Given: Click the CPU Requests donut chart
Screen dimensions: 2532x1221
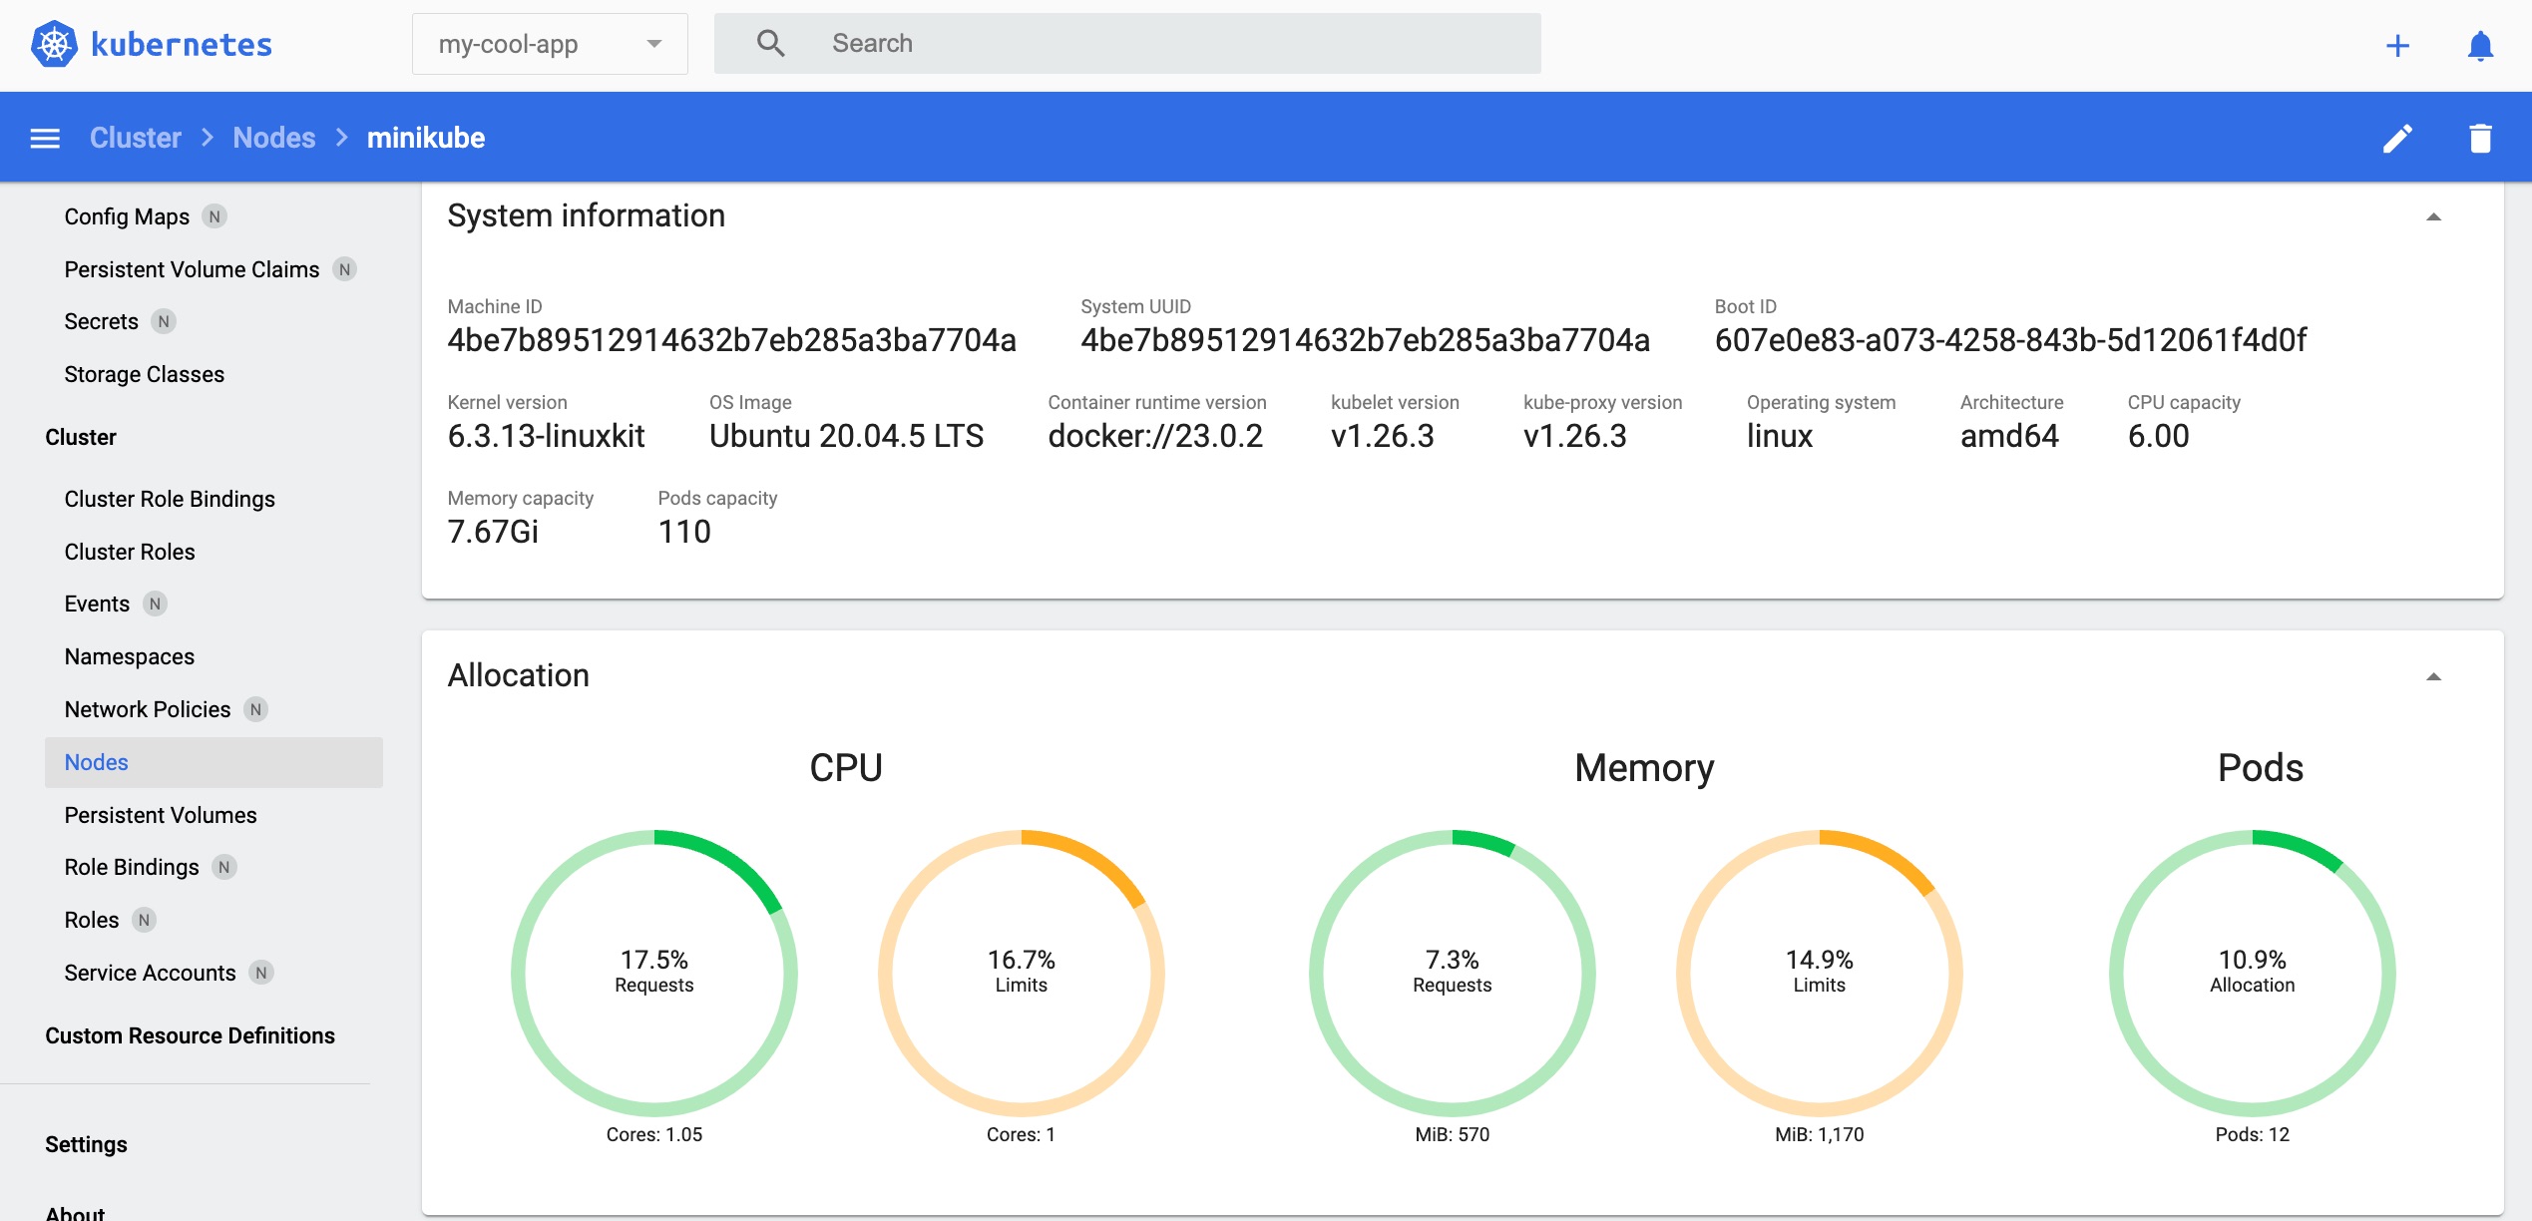Looking at the screenshot, I should [x=652, y=969].
